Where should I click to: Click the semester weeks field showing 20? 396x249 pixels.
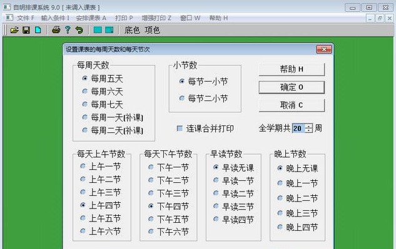click(298, 129)
